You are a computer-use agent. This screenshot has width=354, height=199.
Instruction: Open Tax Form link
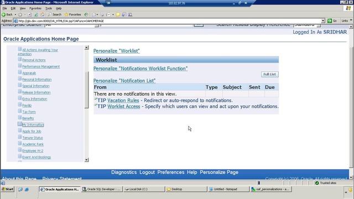point(29,112)
